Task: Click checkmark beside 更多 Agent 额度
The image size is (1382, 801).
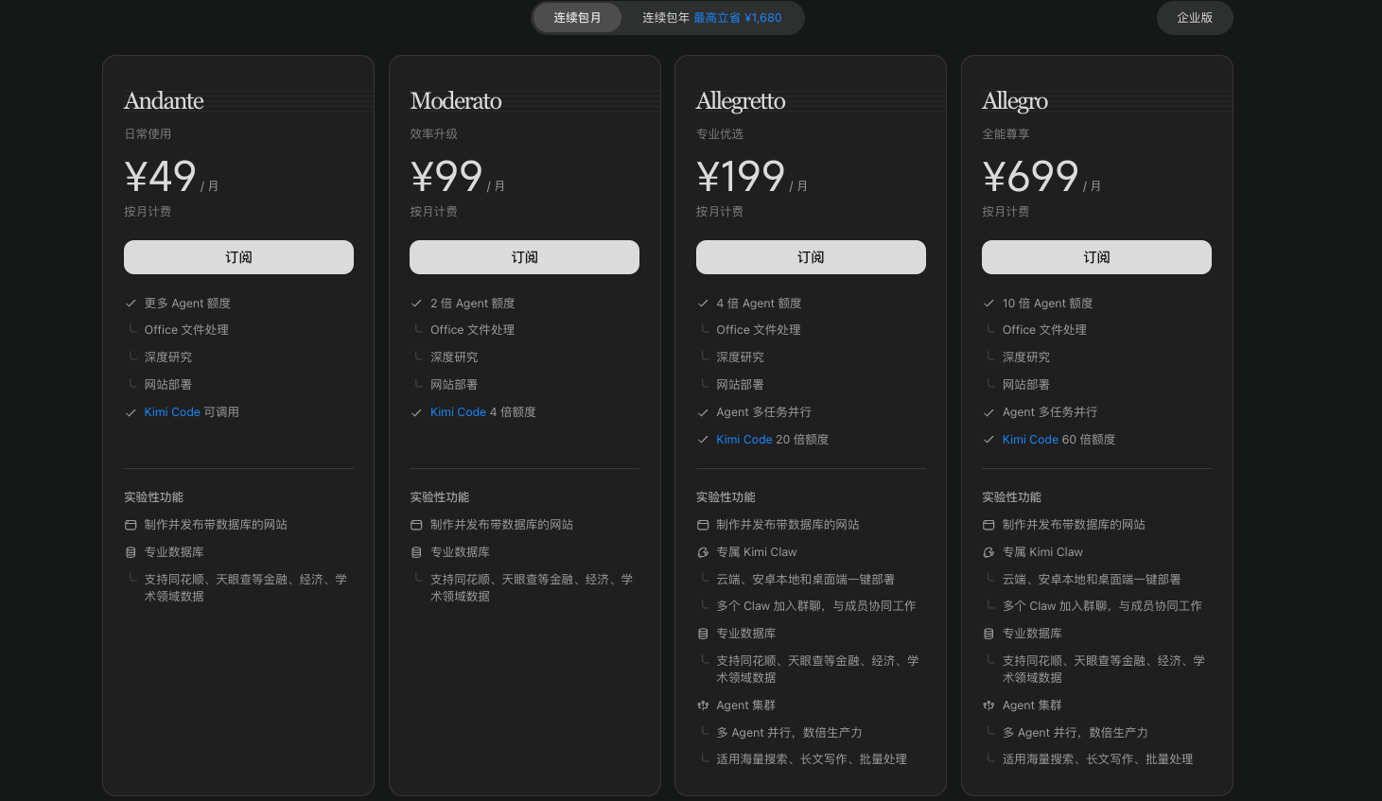Action: (x=131, y=304)
